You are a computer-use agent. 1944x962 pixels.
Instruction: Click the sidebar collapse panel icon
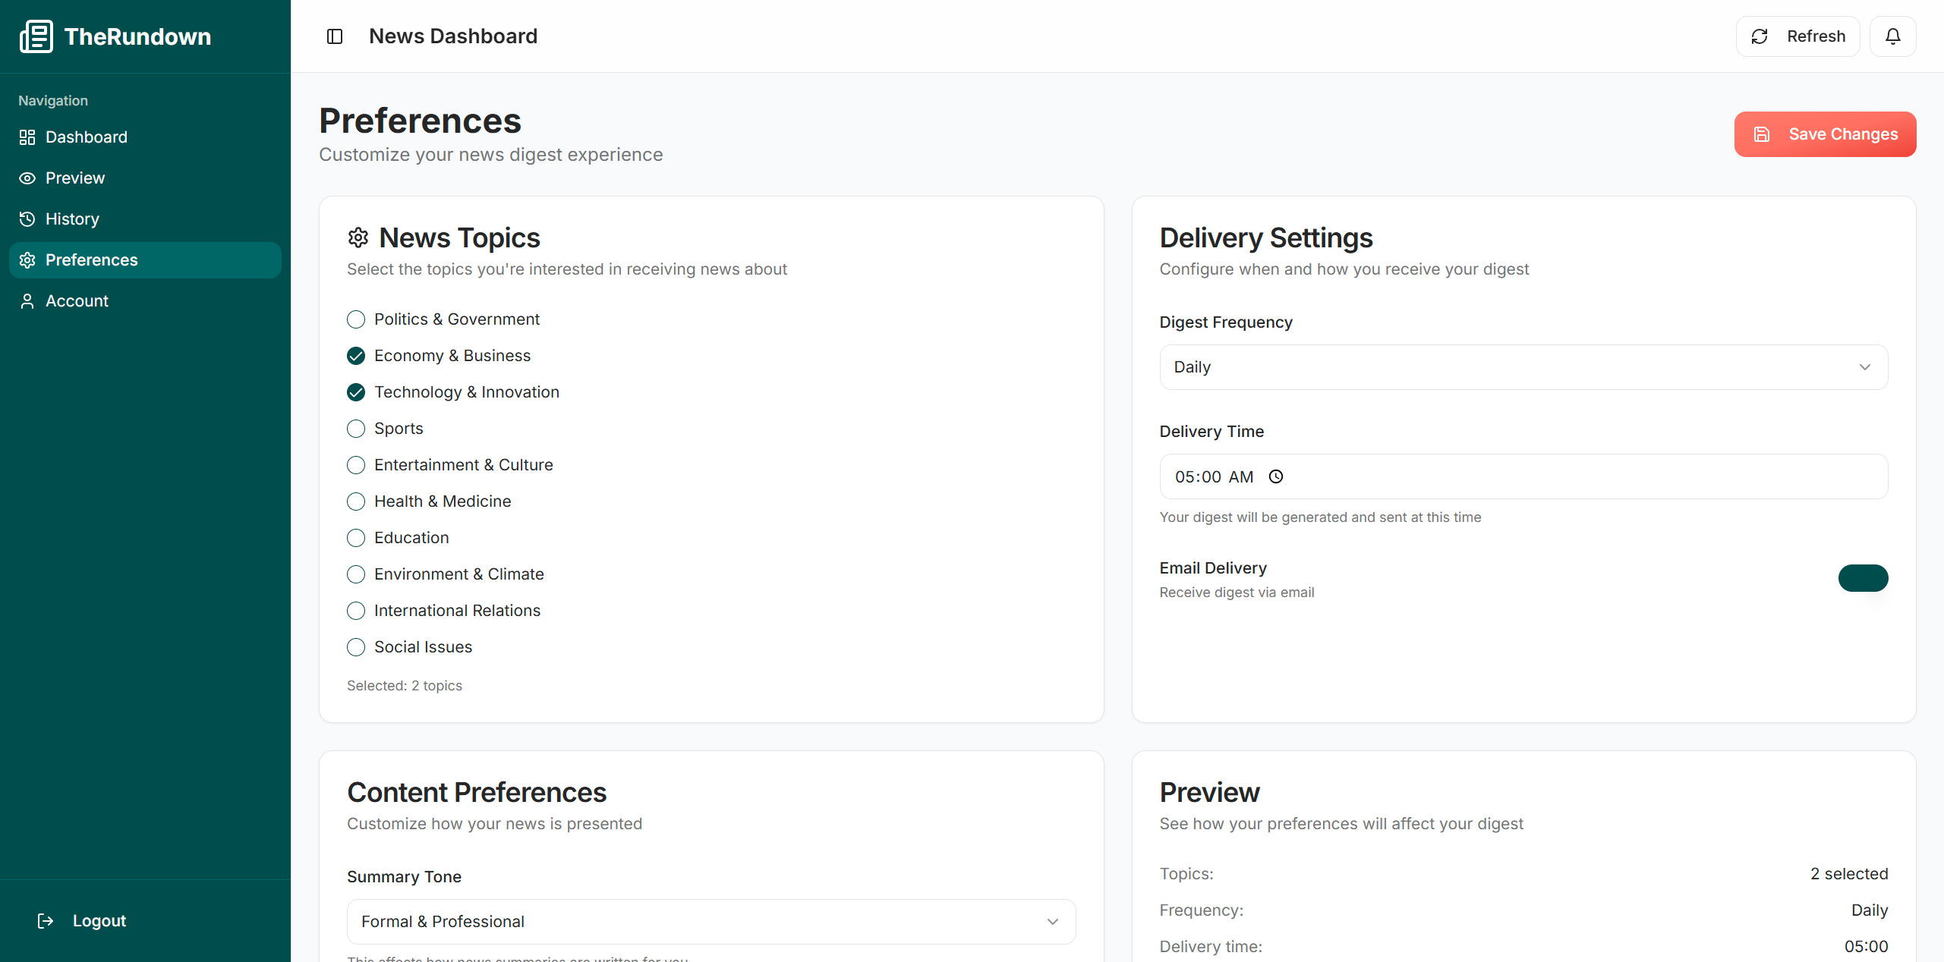click(335, 36)
